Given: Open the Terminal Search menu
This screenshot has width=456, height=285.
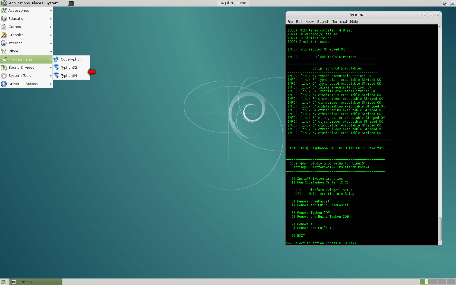Looking at the screenshot, I should coord(323,22).
